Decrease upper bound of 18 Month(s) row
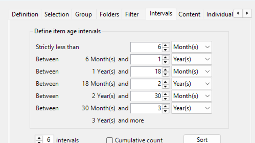The image size is (255, 143). [165, 86]
